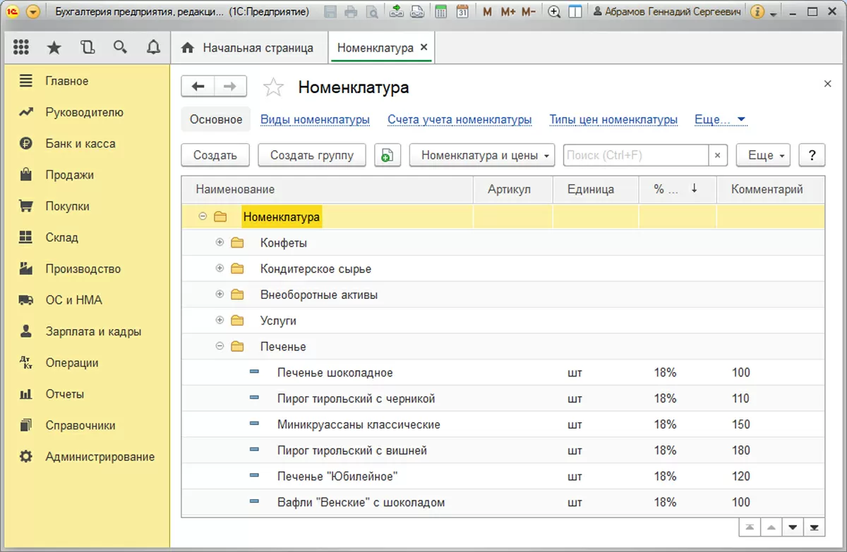Open Продажи section in sidebar
Screen dimensions: 847x552
pos(69,175)
